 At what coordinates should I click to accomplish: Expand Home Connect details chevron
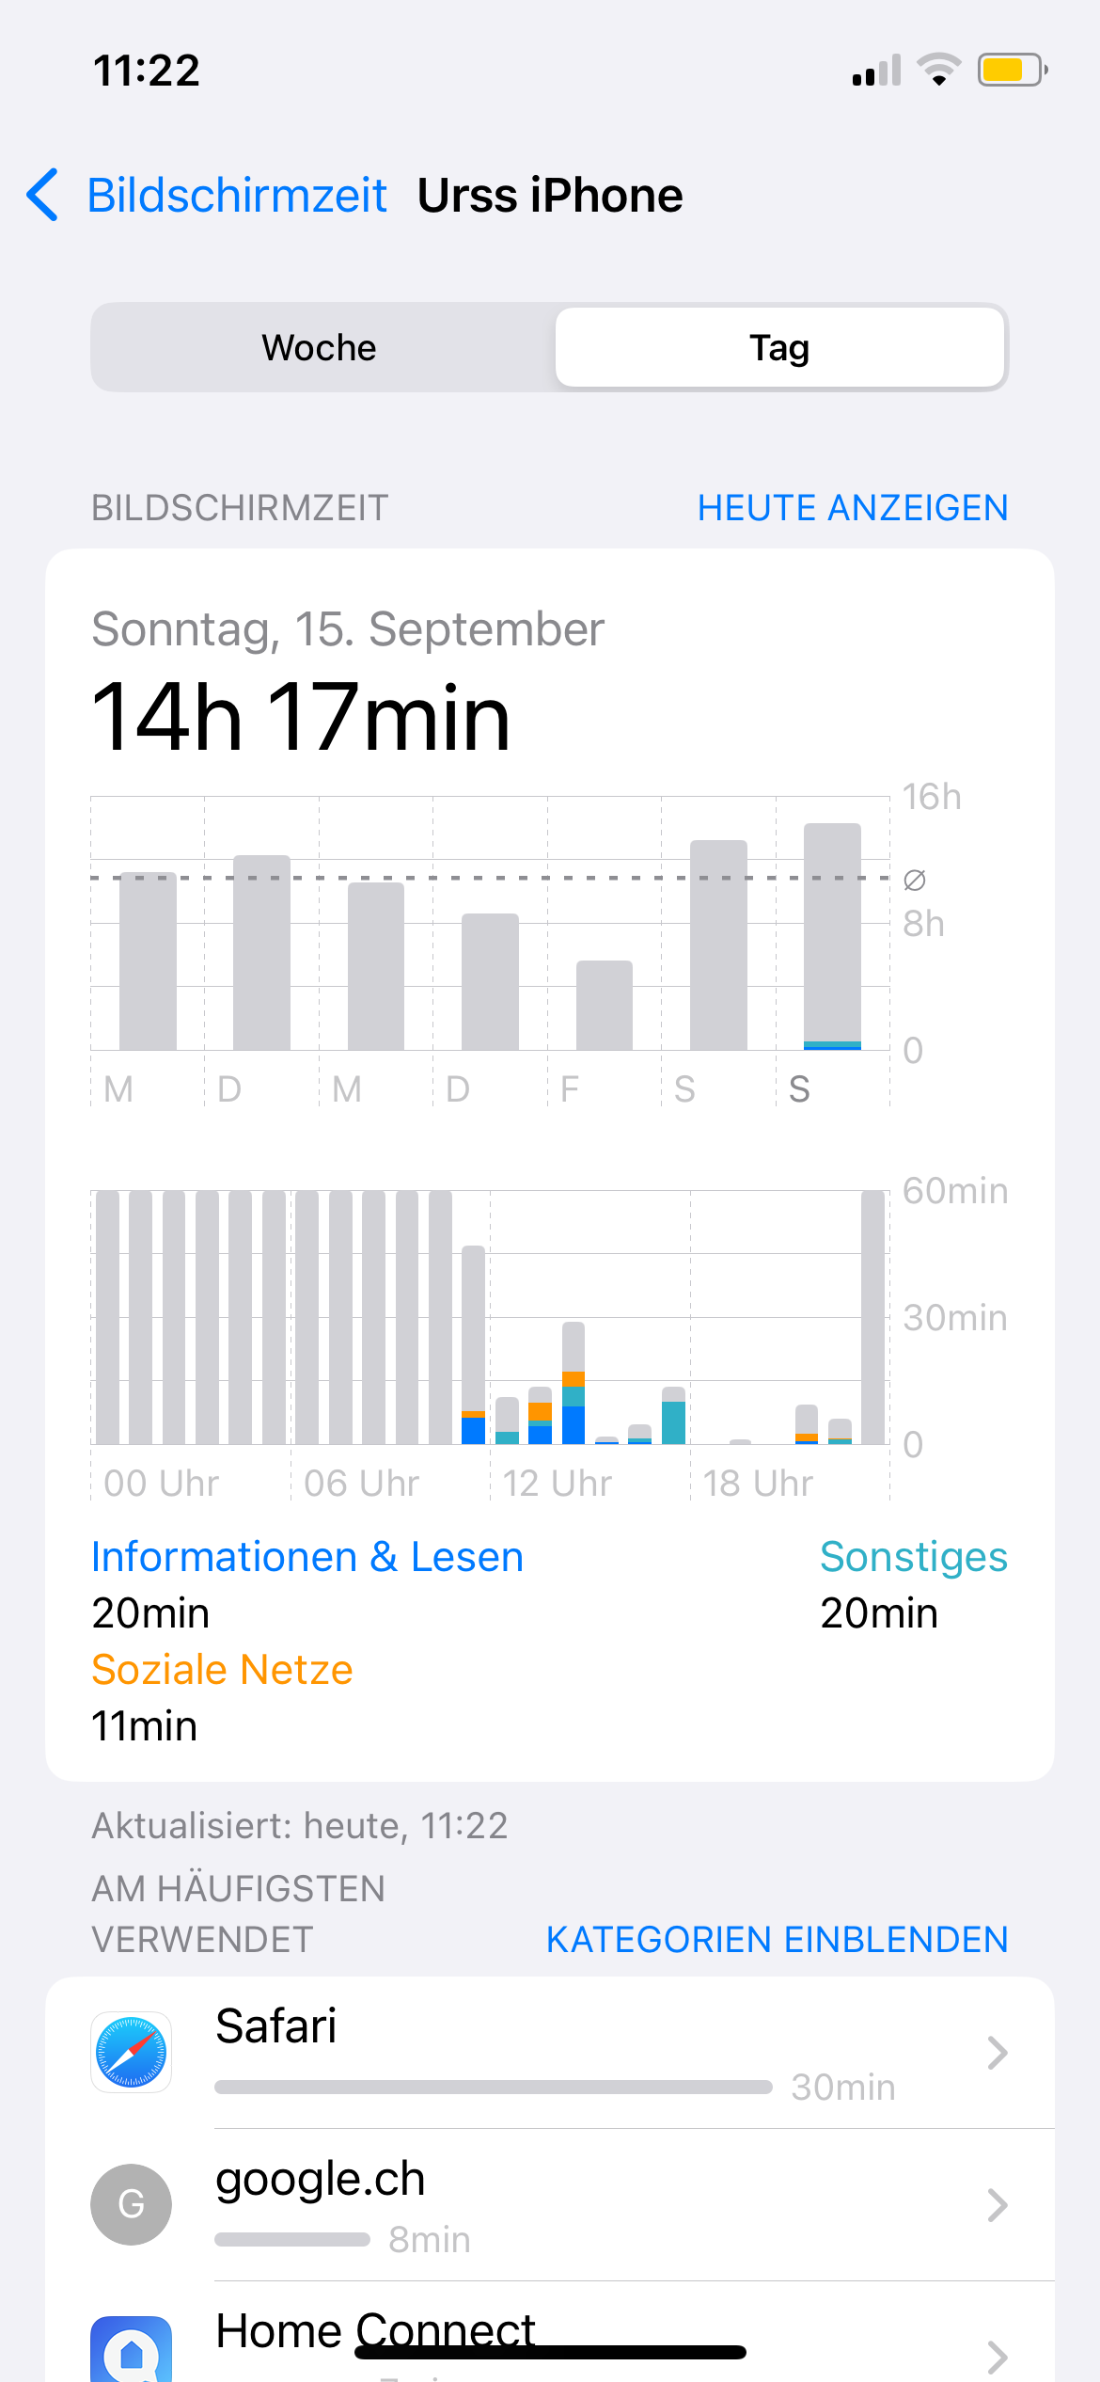997,2356
